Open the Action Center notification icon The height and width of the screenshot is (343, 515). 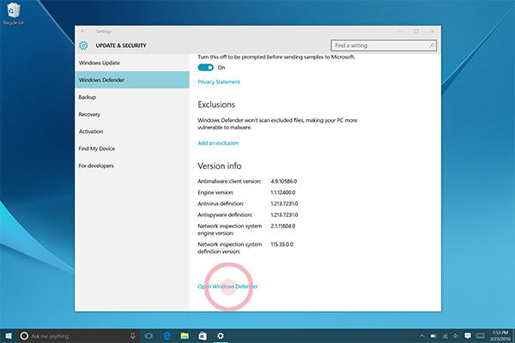468,336
